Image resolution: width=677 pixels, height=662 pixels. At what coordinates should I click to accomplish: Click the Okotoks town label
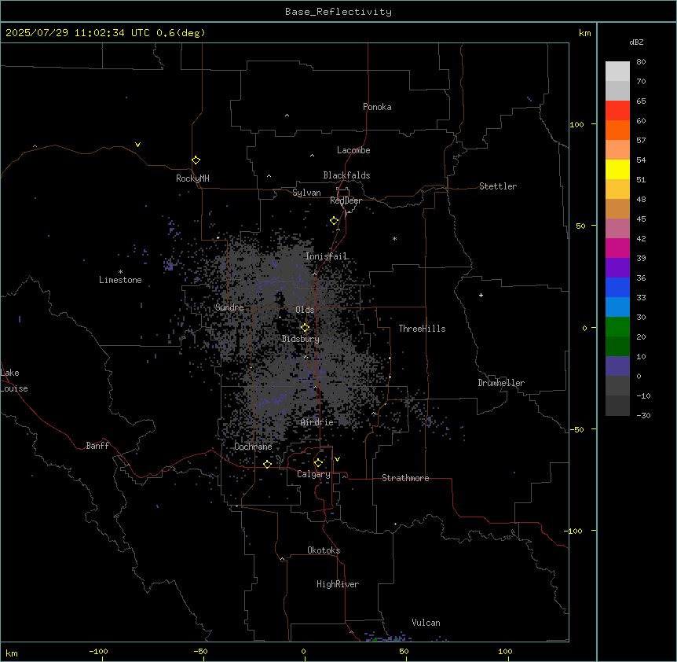(324, 550)
